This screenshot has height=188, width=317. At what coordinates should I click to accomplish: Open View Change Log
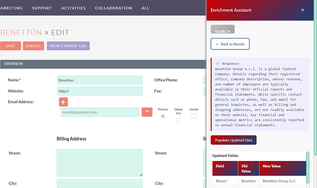[68, 46]
